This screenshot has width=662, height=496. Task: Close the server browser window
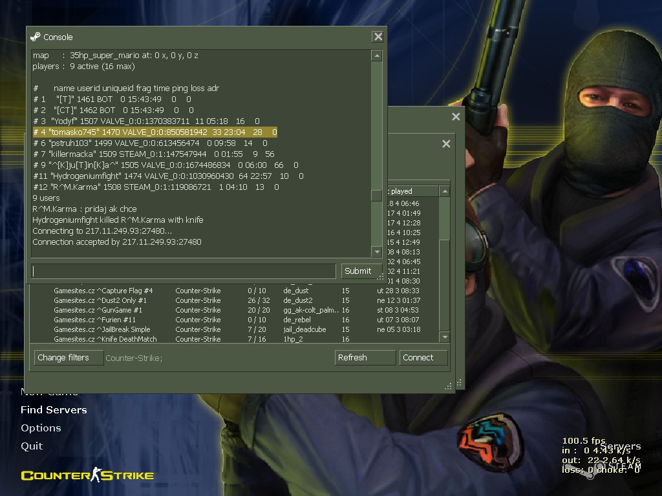(456, 116)
